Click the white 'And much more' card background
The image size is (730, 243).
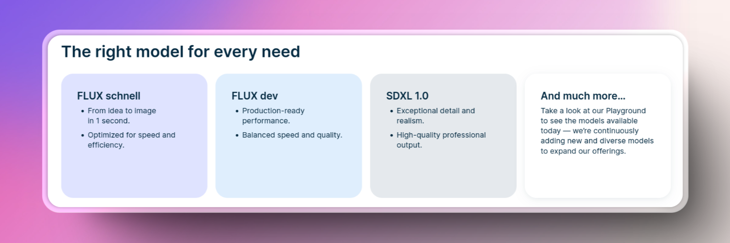click(x=598, y=175)
